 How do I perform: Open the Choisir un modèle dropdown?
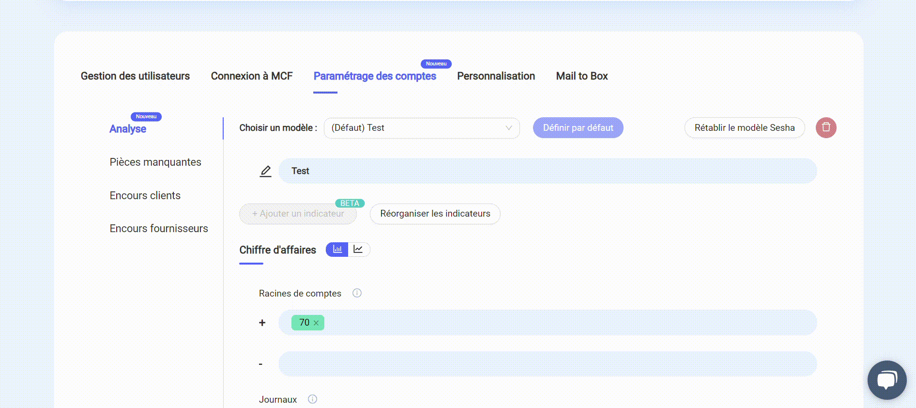pos(421,128)
